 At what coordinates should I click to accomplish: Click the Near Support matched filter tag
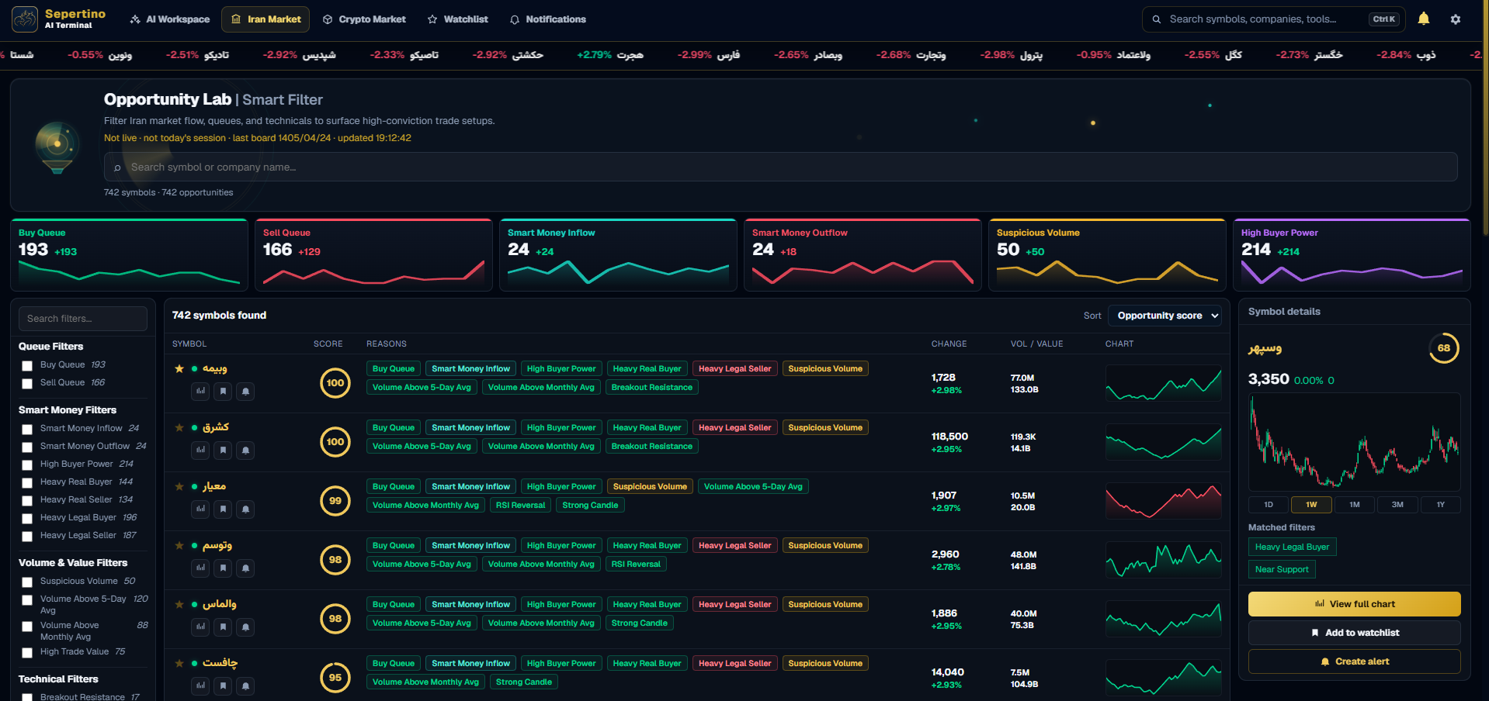point(1282,569)
